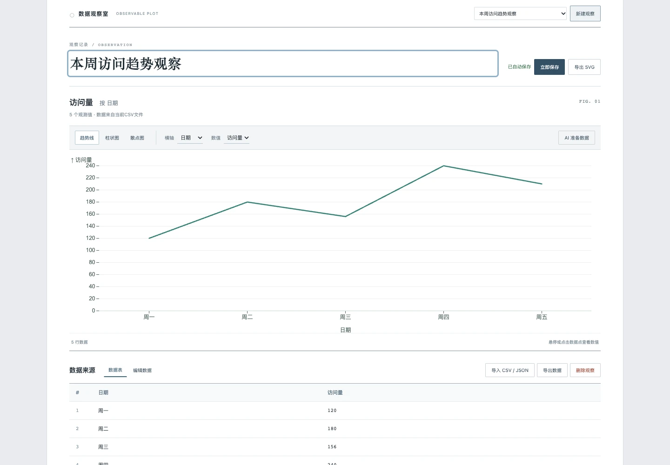Image resolution: width=670 pixels, height=465 pixels.
Task: Click the value 180 in the table
Action: coord(332,429)
